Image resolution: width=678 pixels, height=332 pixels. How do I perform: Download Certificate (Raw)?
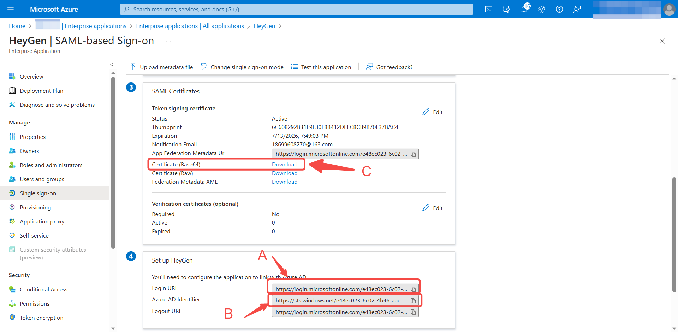pos(285,173)
